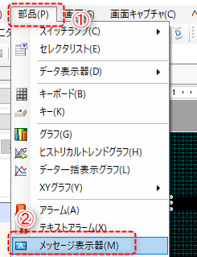The width and height of the screenshot is (197, 257).
Task: Open データ表示器(D) submenu
Action: [90, 72]
